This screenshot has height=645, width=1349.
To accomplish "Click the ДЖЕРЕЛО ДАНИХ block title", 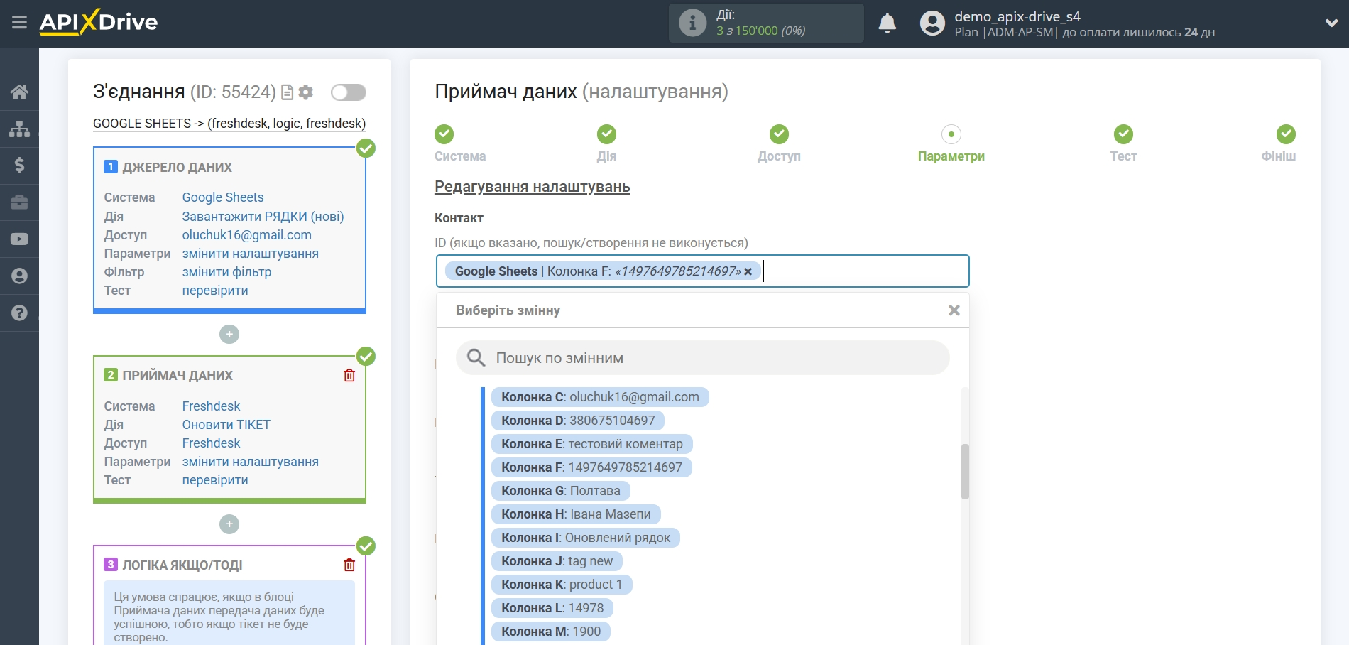I will click(177, 168).
